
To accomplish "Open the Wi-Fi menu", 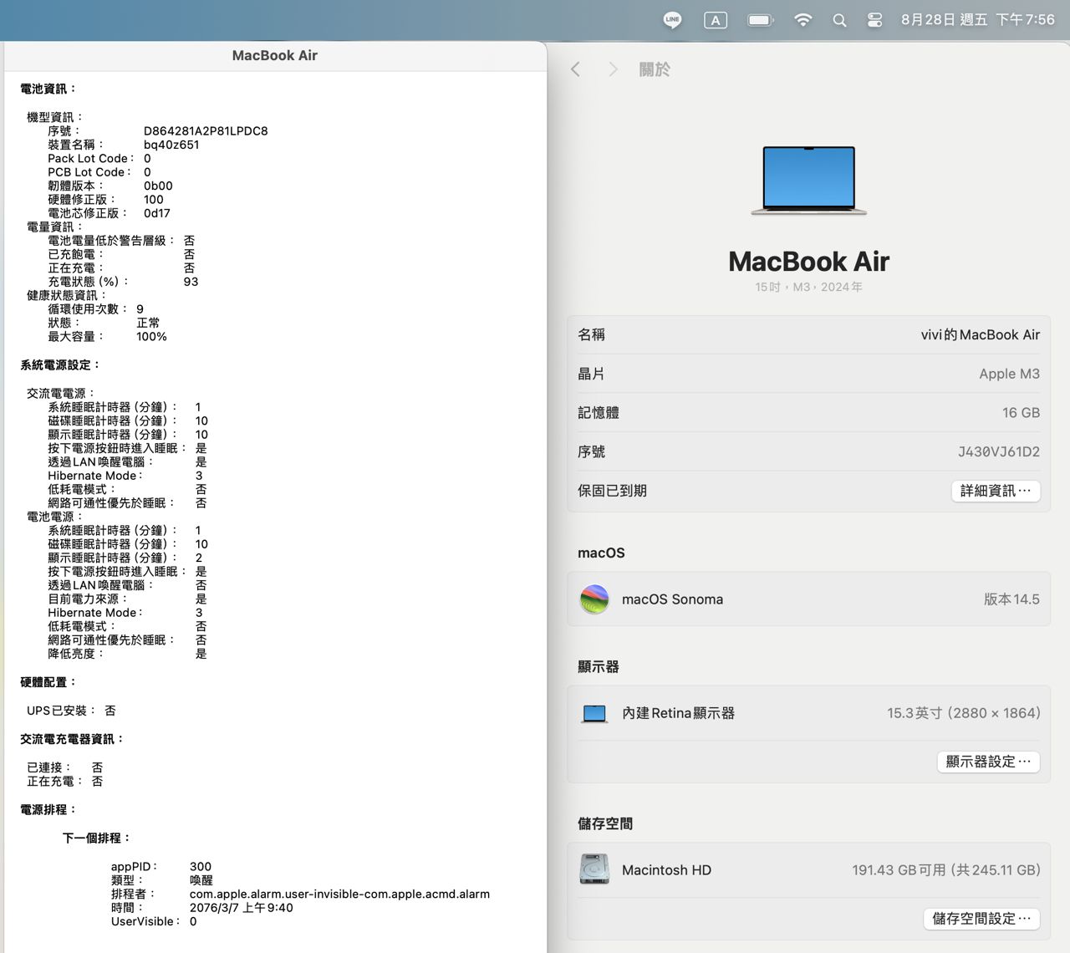I will [802, 20].
